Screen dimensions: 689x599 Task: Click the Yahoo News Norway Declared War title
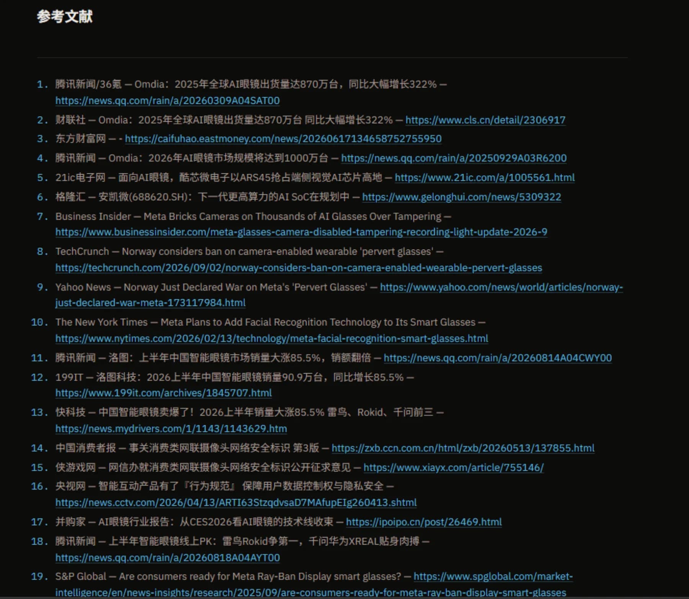click(245, 287)
